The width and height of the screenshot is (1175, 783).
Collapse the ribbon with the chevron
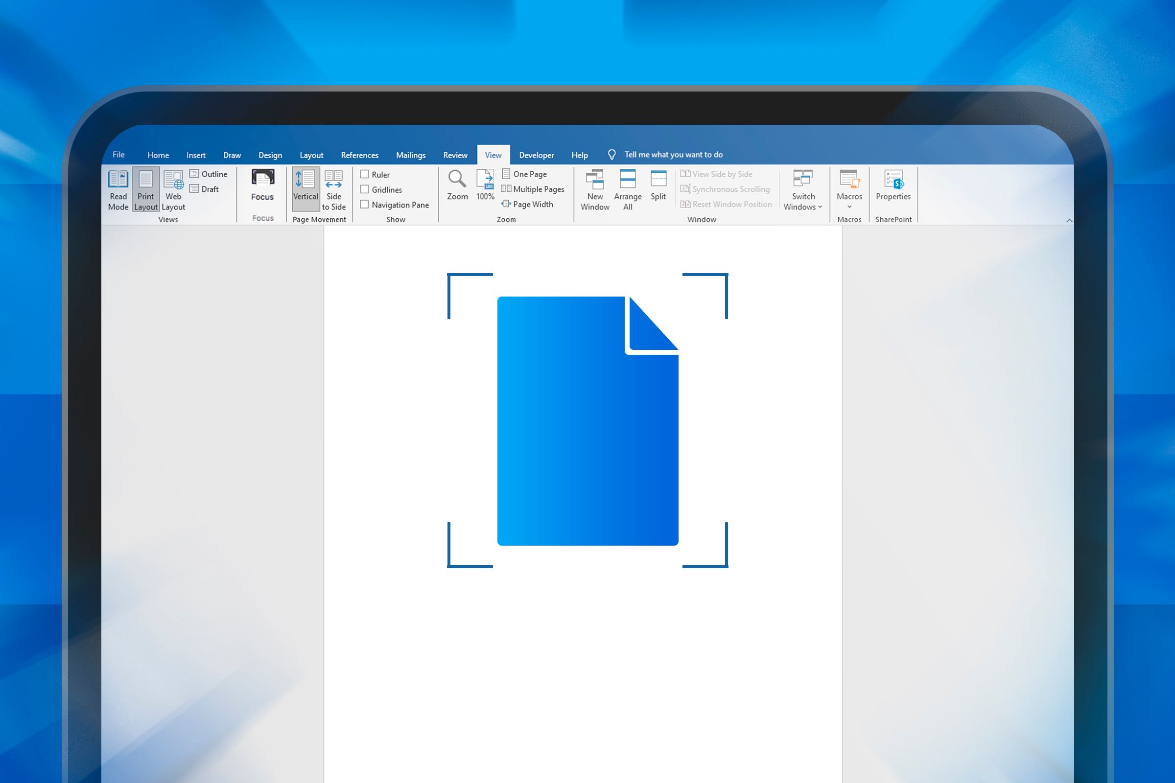click(x=1070, y=220)
